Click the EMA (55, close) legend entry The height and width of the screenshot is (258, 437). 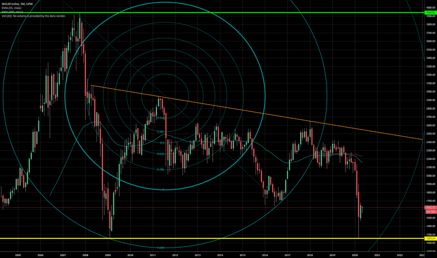(11, 8)
